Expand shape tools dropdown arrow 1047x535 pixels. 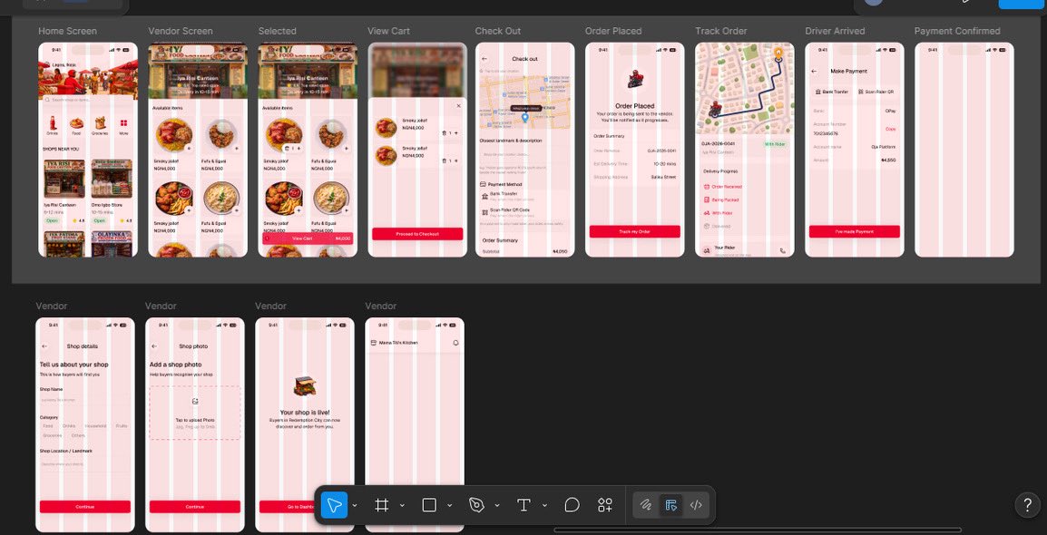click(x=449, y=506)
